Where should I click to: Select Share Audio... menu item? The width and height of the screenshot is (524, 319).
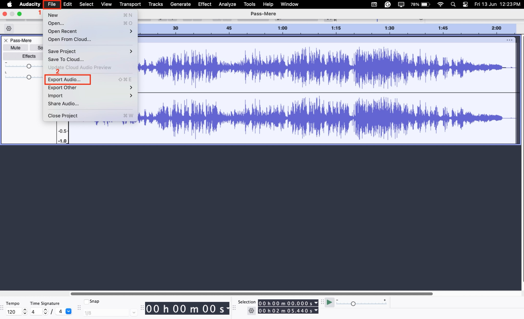pos(90,104)
